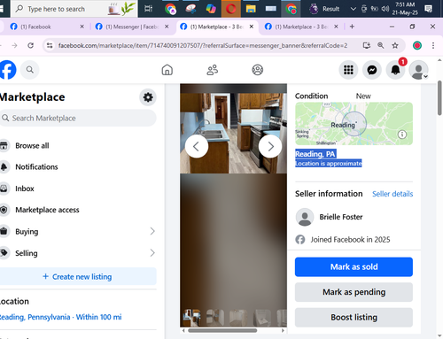The image size is (443, 339).
Task: Click the site information icon in address bar
Action: pyautogui.click(x=50, y=45)
